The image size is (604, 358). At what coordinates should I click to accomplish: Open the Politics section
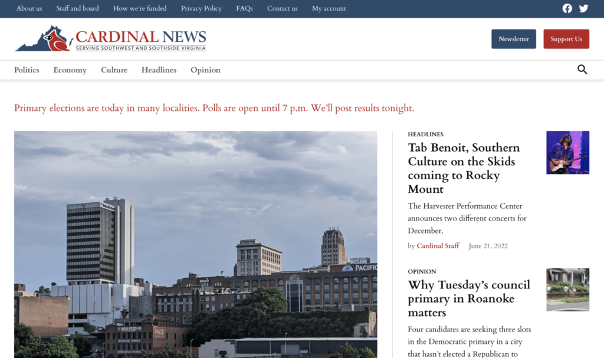27,70
